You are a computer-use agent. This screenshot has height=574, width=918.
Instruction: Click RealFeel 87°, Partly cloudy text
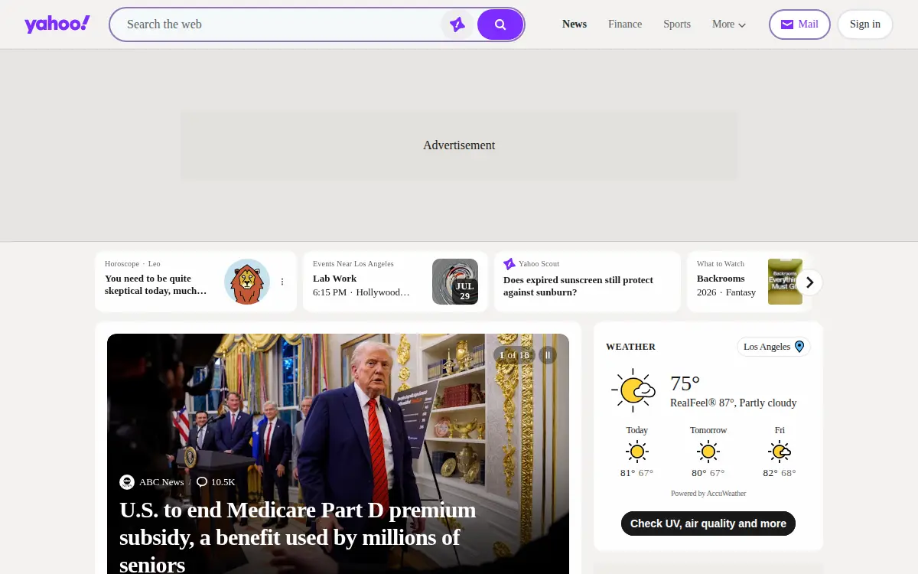[734, 403]
